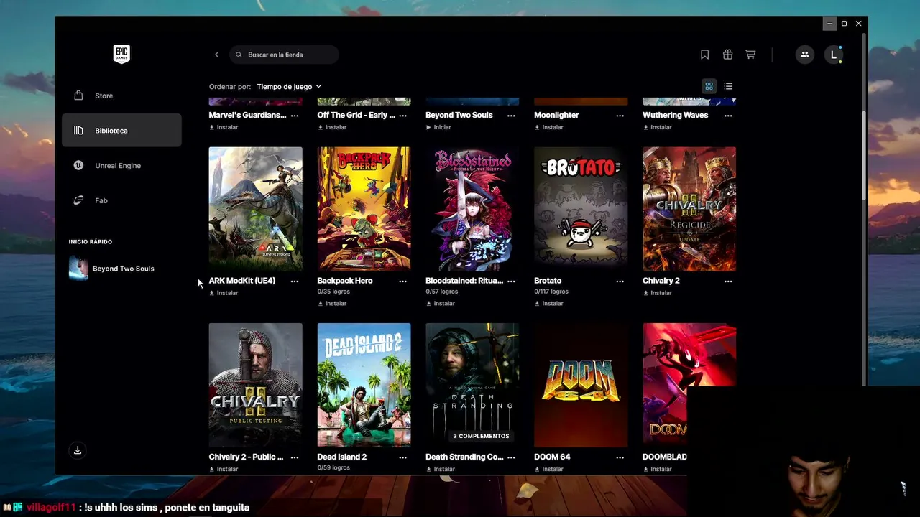Open options menu for DOOM 64
The width and height of the screenshot is (920, 517).
click(620, 457)
